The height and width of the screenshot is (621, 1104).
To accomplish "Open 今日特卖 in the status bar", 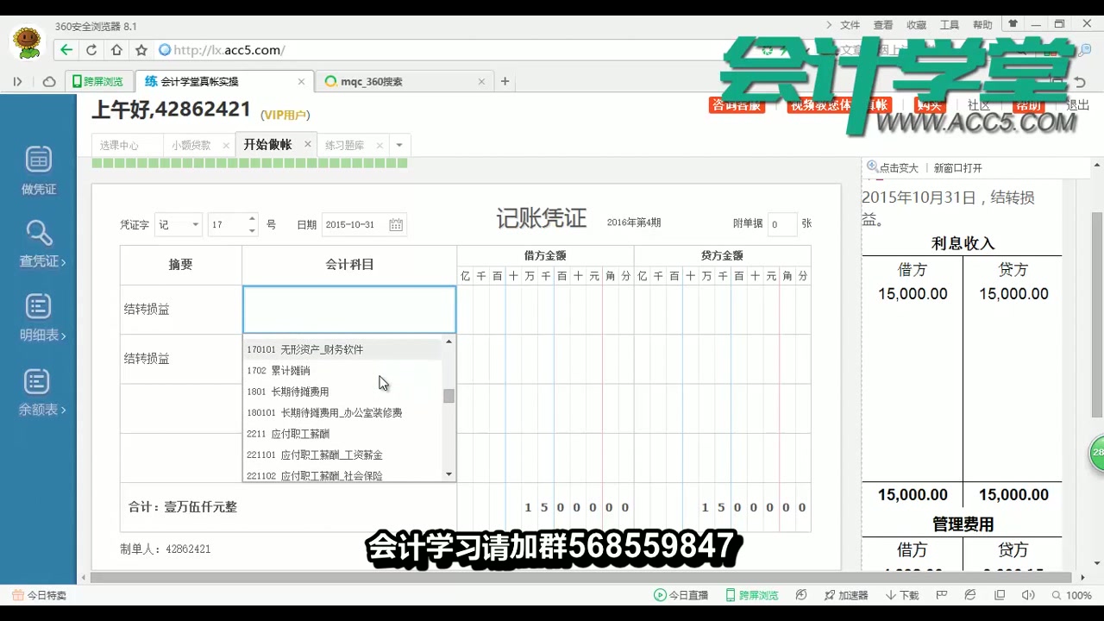I will click(39, 595).
